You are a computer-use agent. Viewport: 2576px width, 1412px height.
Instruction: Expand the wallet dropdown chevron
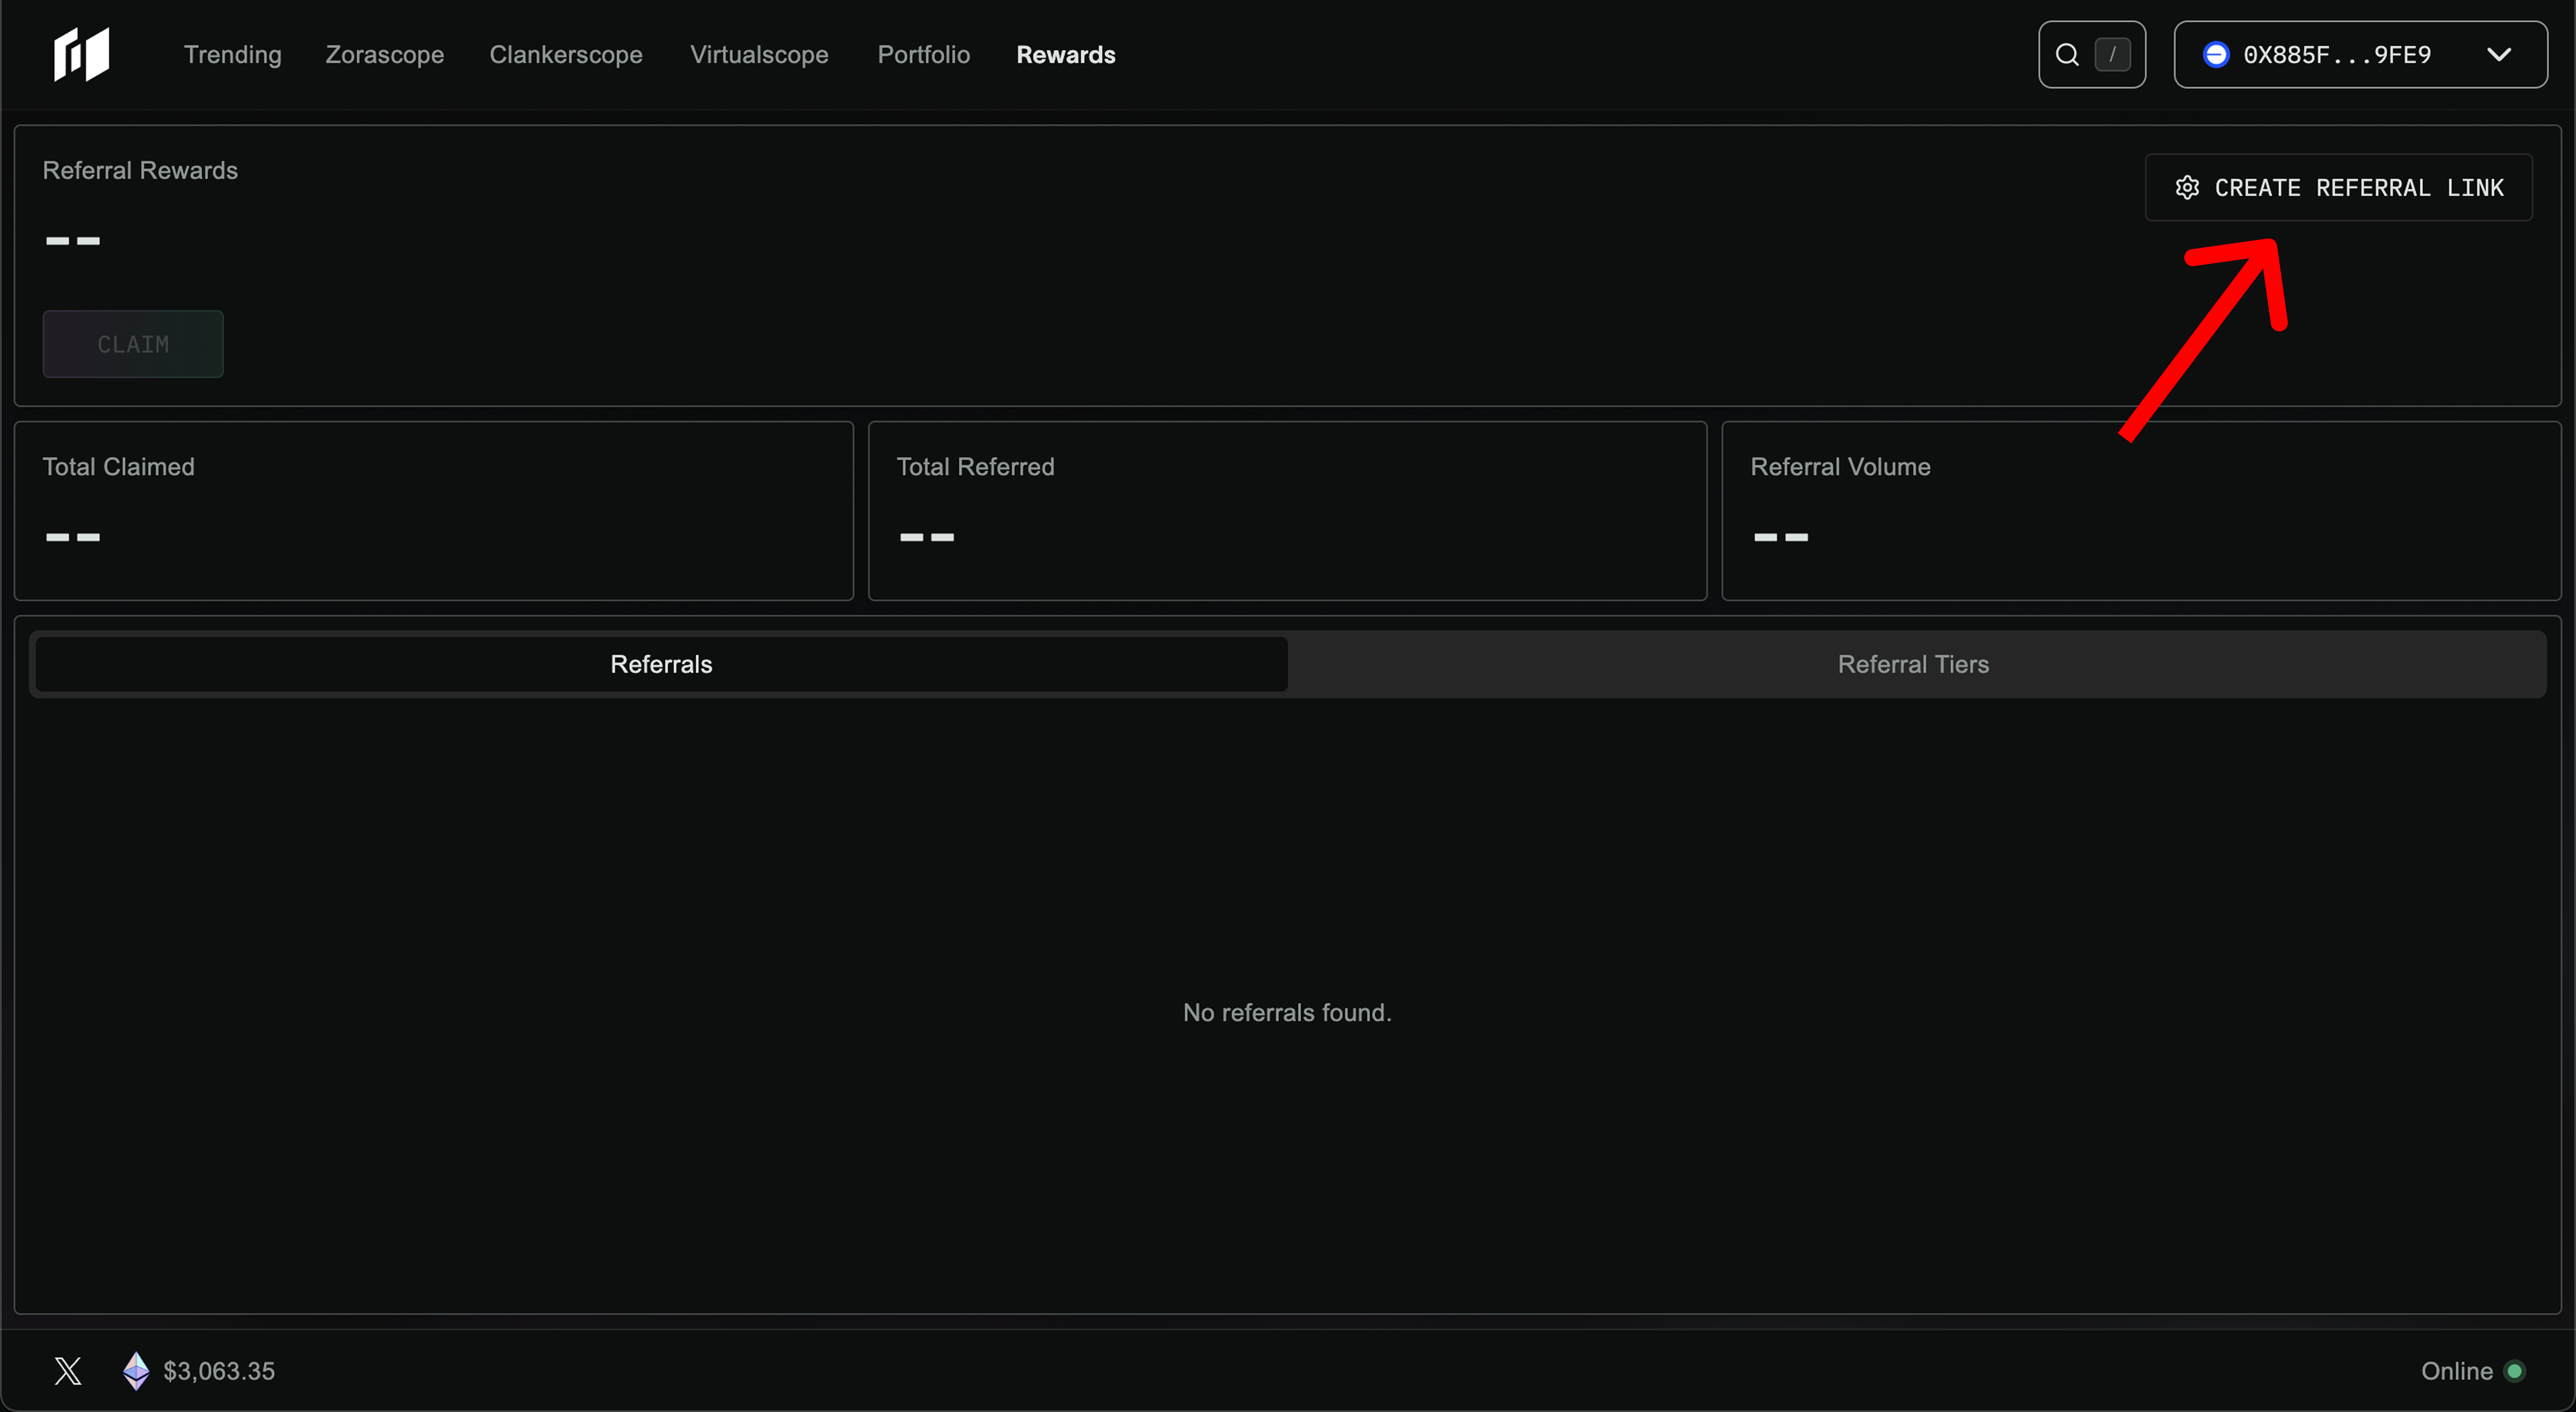pyautogui.click(x=2499, y=55)
